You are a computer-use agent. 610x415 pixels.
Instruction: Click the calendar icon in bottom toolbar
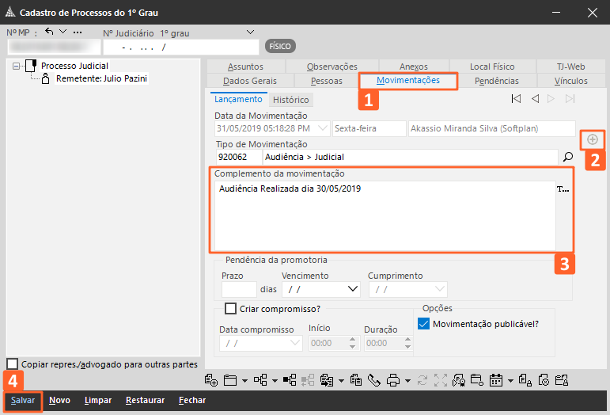click(496, 380)
